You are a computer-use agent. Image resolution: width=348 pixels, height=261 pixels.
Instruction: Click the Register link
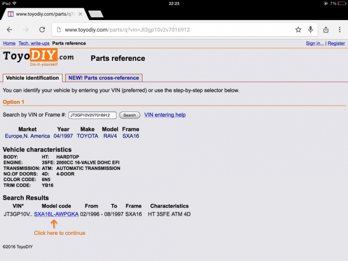tap(336, 43)
